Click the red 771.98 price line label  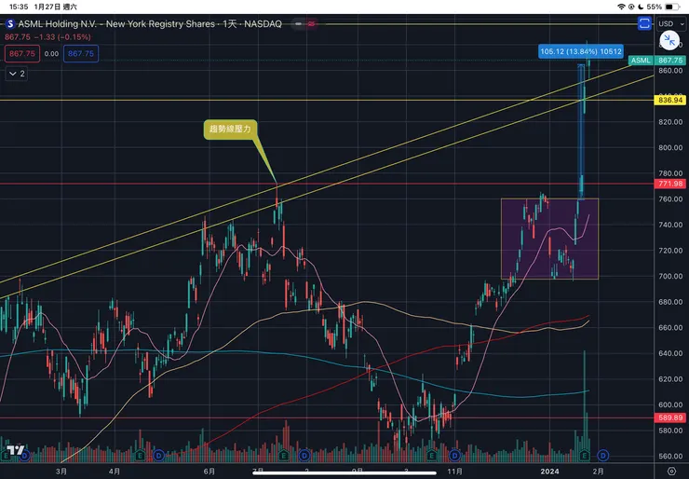pos(671,184)
